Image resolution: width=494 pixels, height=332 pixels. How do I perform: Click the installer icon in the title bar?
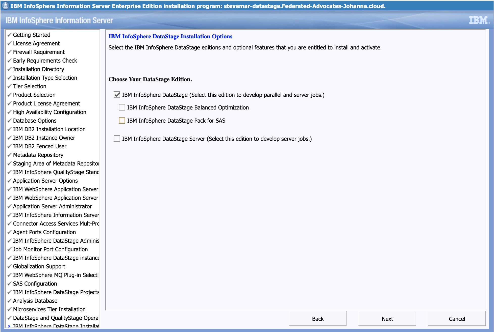[x=5, y=6]
